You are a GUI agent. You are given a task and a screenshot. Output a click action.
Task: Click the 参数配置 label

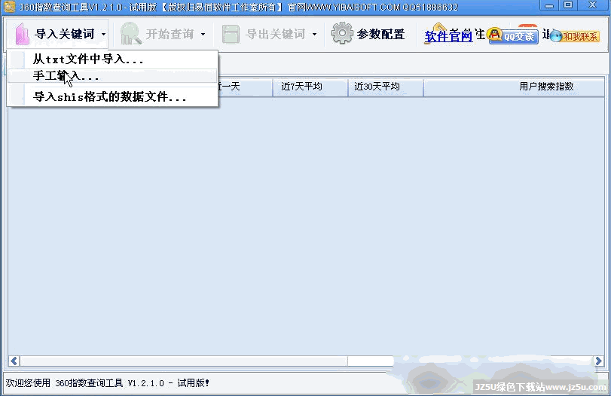380,35
